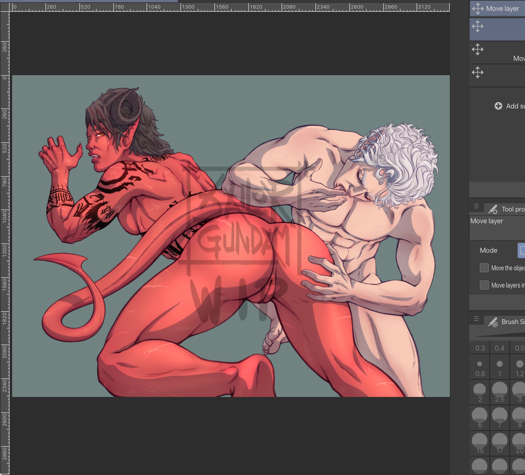Open the Brush Size panel hamburger menu

pyautogui.click(x=476, y=319)
